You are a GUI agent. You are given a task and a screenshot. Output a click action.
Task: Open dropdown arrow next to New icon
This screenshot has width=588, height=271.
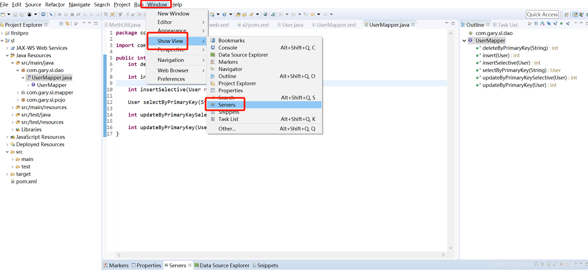coord(9,14)
